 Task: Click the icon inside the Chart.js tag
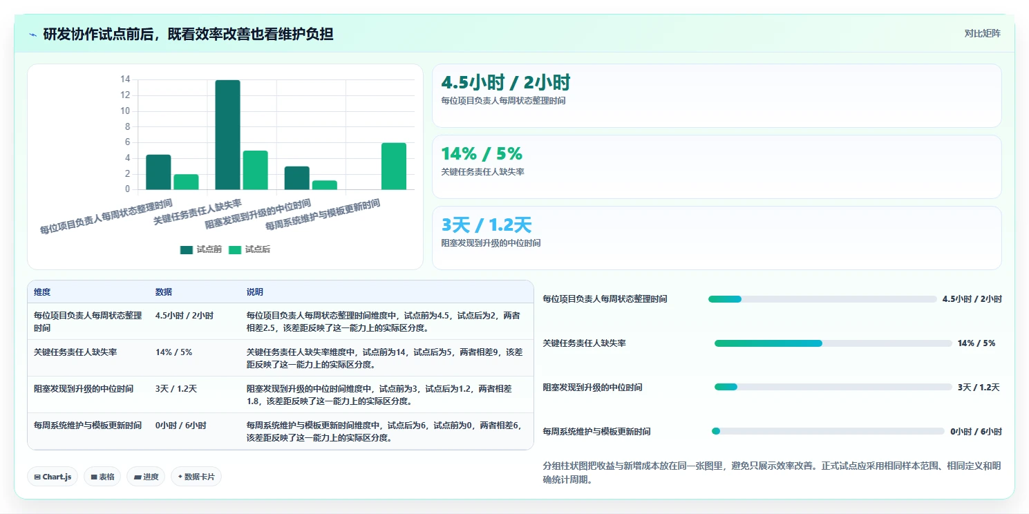[x=37, y=477]
